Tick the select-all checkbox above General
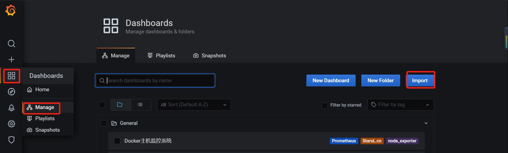The height and width of the screenshot is (153, 508). click(102, 105)
